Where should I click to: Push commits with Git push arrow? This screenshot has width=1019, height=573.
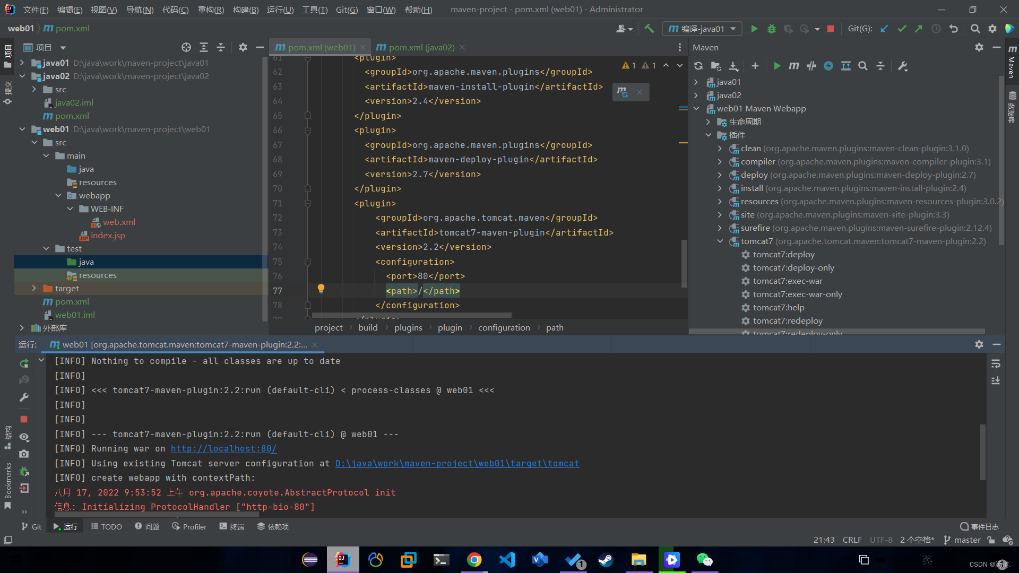pos(919,29)
